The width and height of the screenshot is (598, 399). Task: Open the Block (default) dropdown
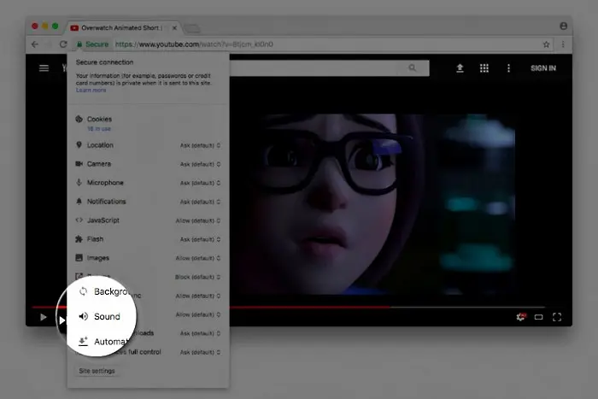197,277
